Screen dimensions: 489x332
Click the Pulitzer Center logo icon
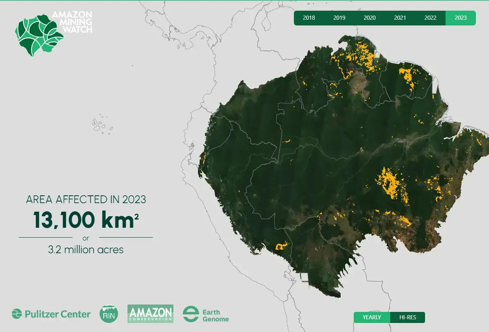(17, 314)
